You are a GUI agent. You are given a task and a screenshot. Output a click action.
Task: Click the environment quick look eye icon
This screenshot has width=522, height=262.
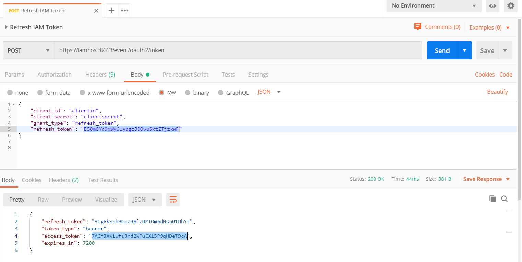coord(492,6)
